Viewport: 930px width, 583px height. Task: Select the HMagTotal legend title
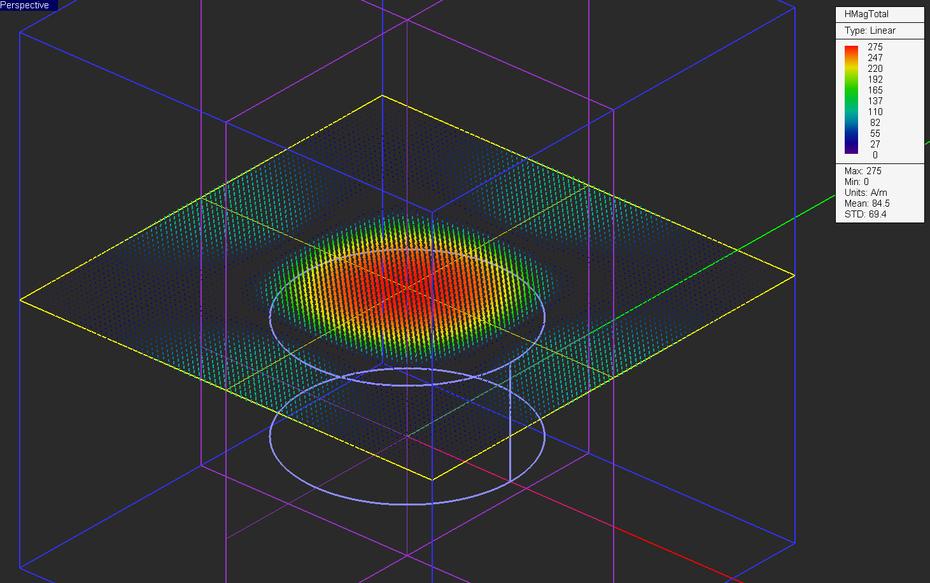point(866,14)
